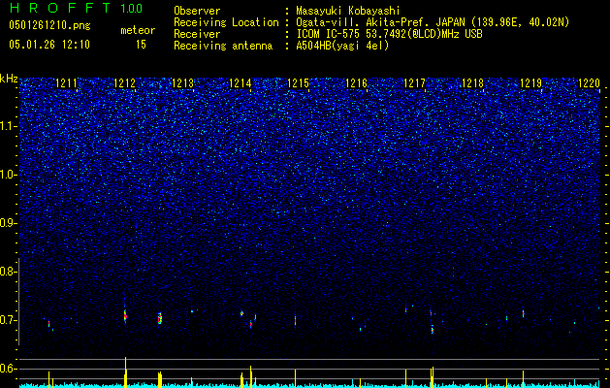Click the filename 0501261210.png
610x388 pixels.
[49, 25]
